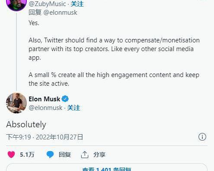214x171 pixels.
Task: Open the tweet info circle icon
Action: point(202,137)
